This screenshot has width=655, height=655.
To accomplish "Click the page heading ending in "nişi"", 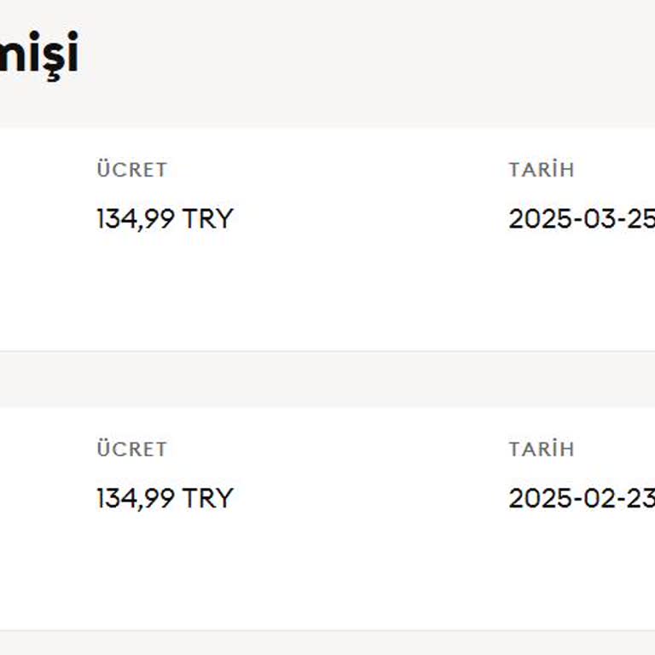I will [38, 53].
